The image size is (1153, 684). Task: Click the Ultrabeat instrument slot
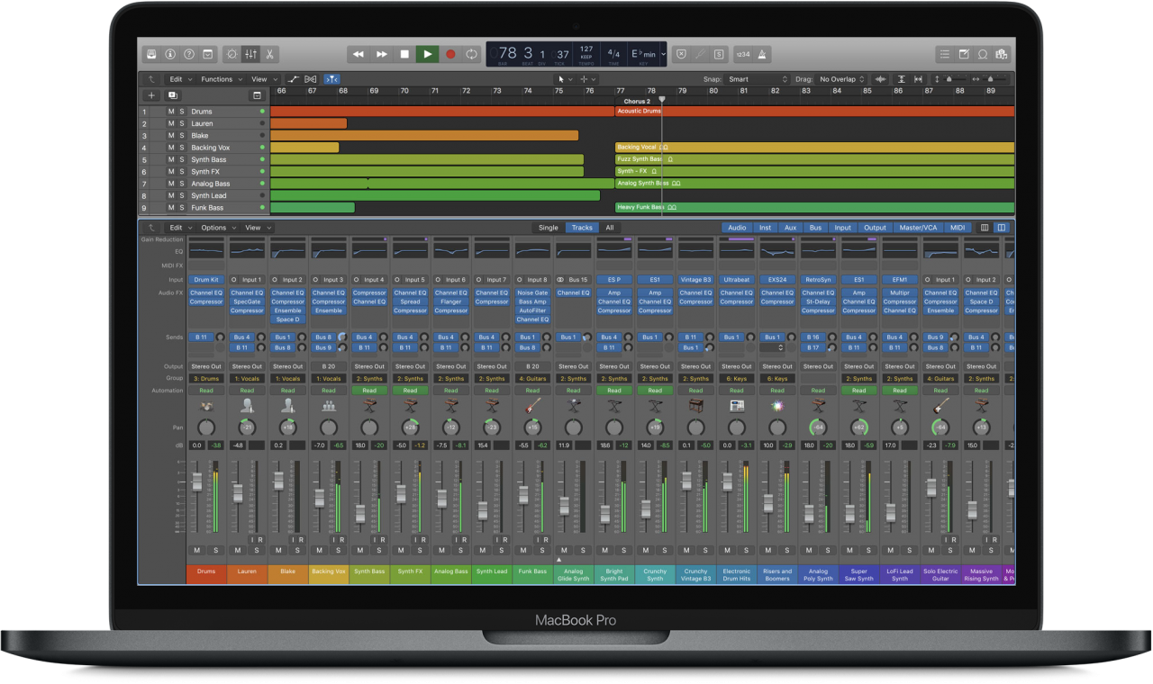(x=736, y=280)
